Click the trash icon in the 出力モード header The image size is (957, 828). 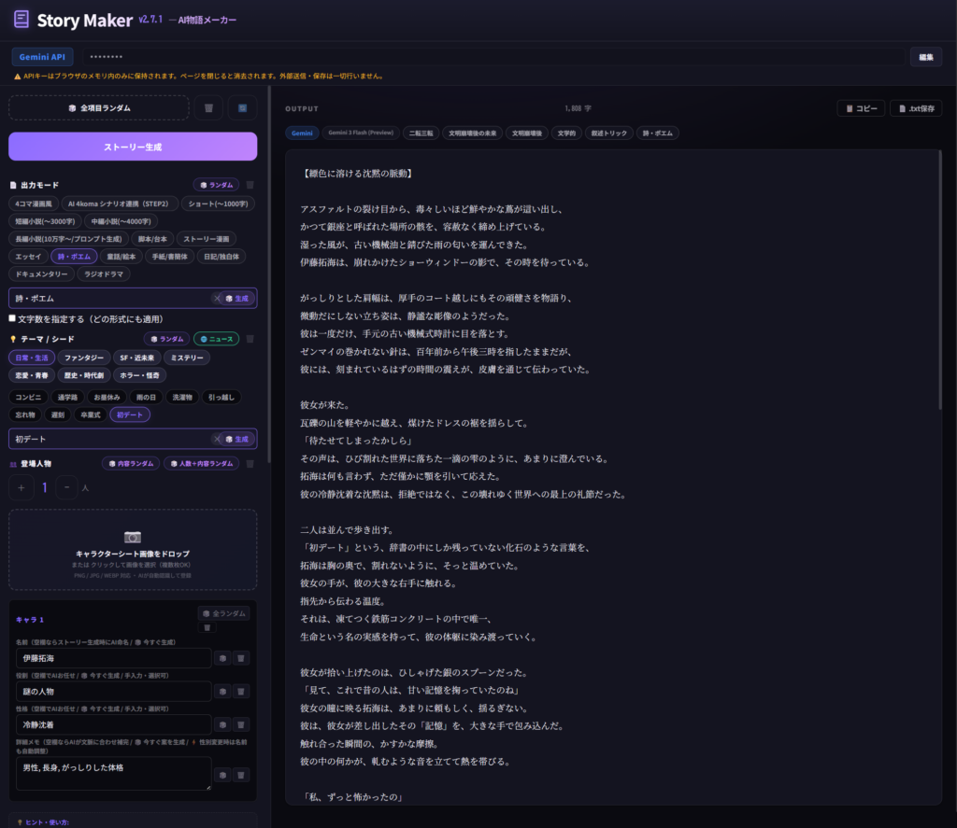click(x=250, y=184)
